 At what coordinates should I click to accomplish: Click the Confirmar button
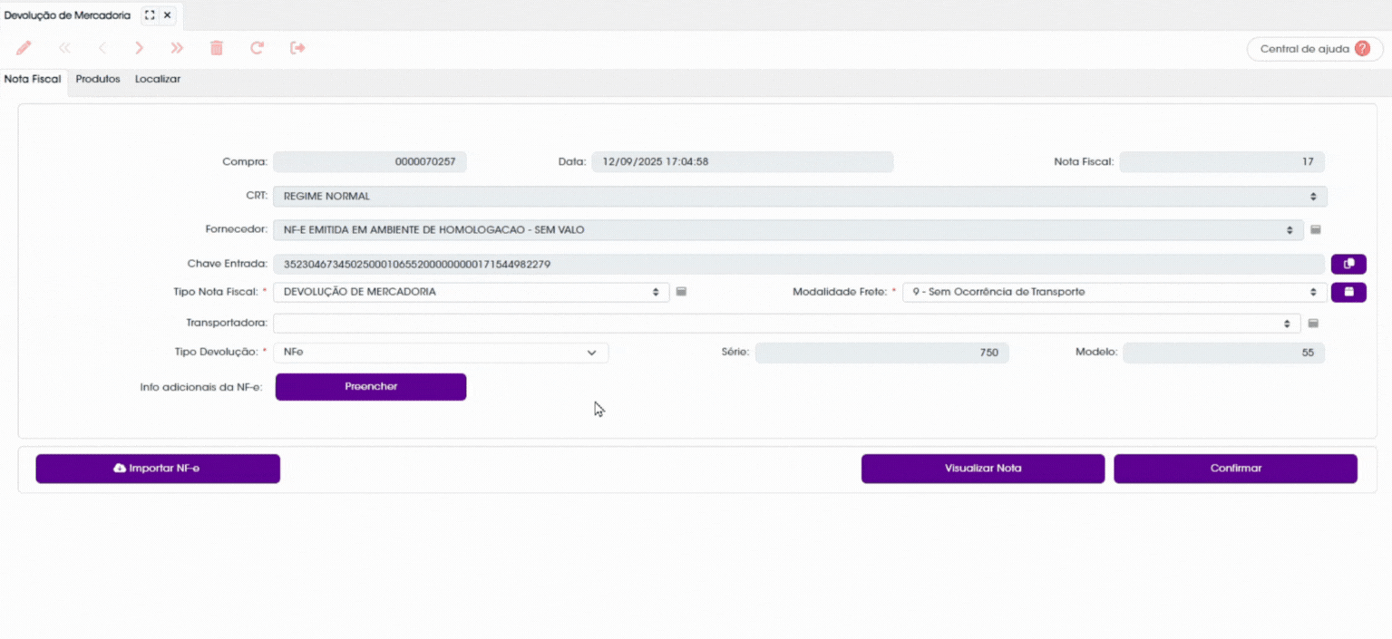(x=1235, y=469)
